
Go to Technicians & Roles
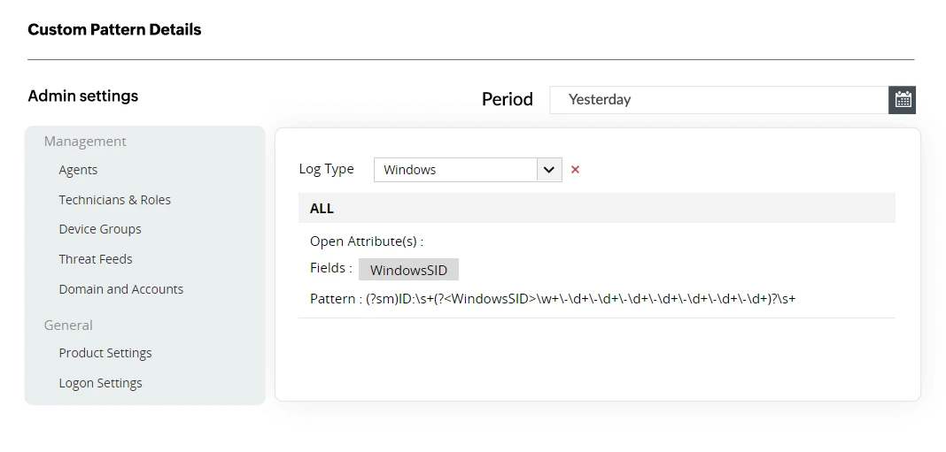pyautogui.click(x=114, y=200)
